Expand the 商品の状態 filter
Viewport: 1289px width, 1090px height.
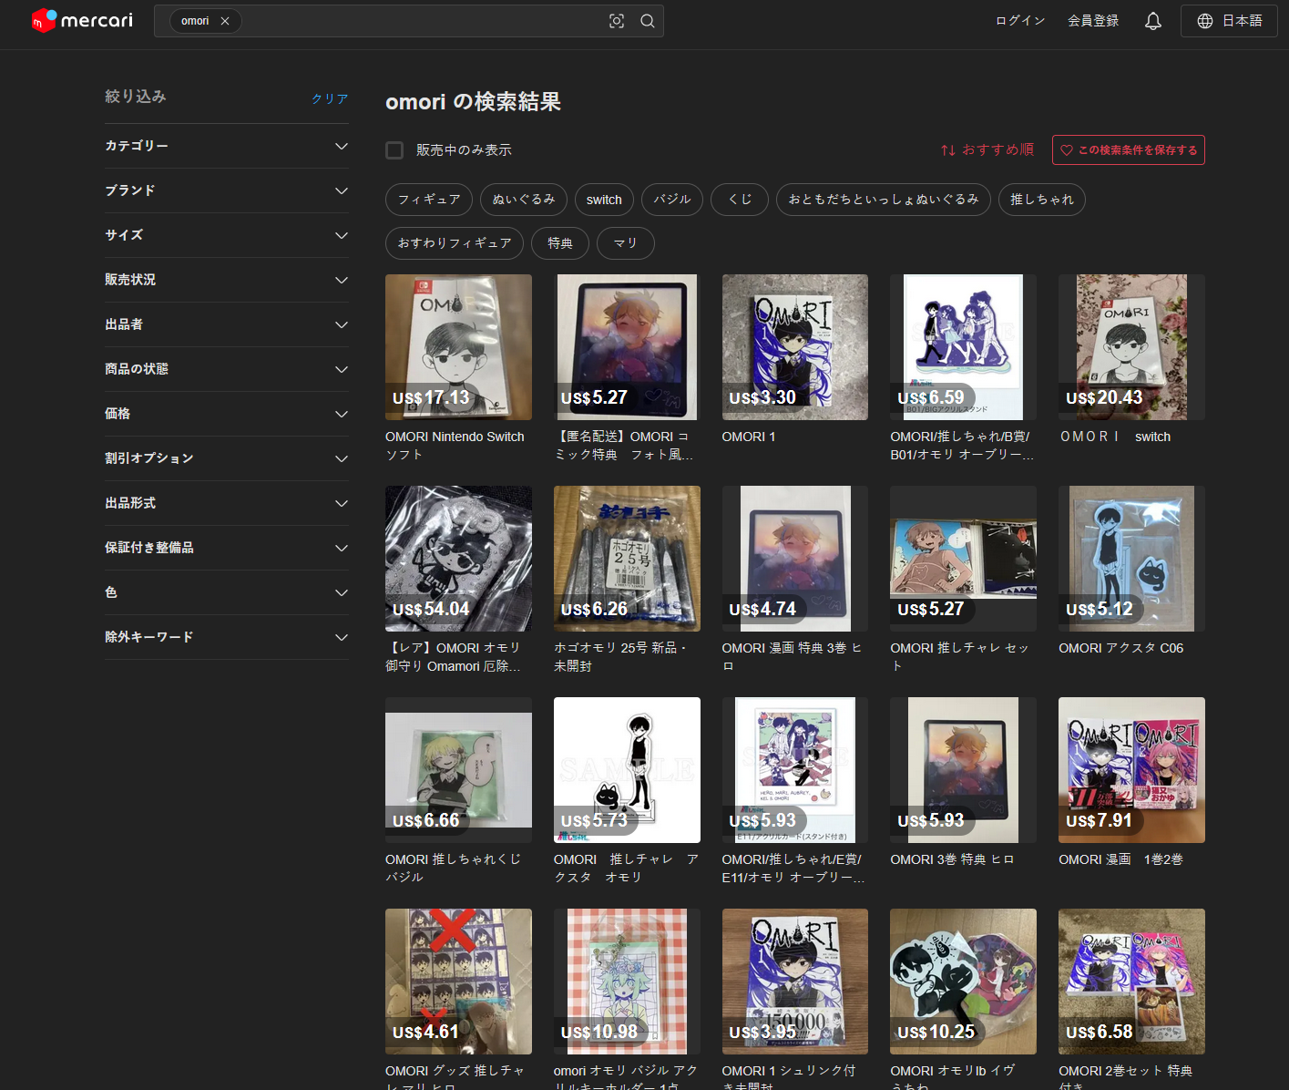(x=227, y=369)
